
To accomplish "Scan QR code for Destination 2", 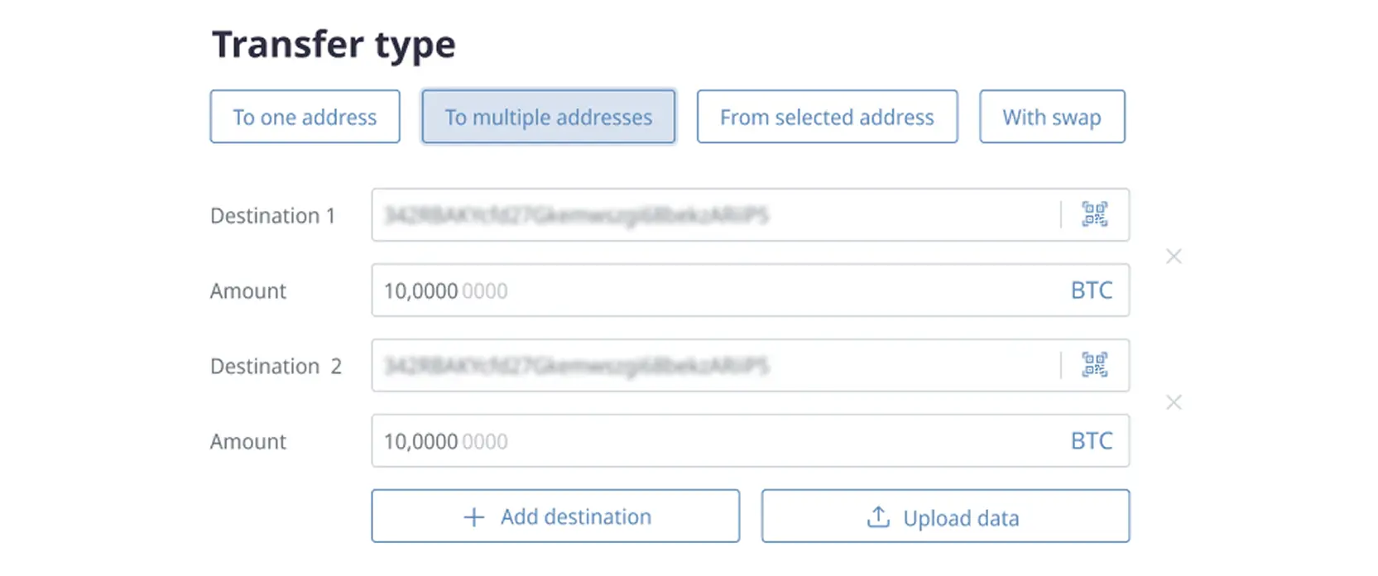I will pyautogui.click(x=1094, y=365).
